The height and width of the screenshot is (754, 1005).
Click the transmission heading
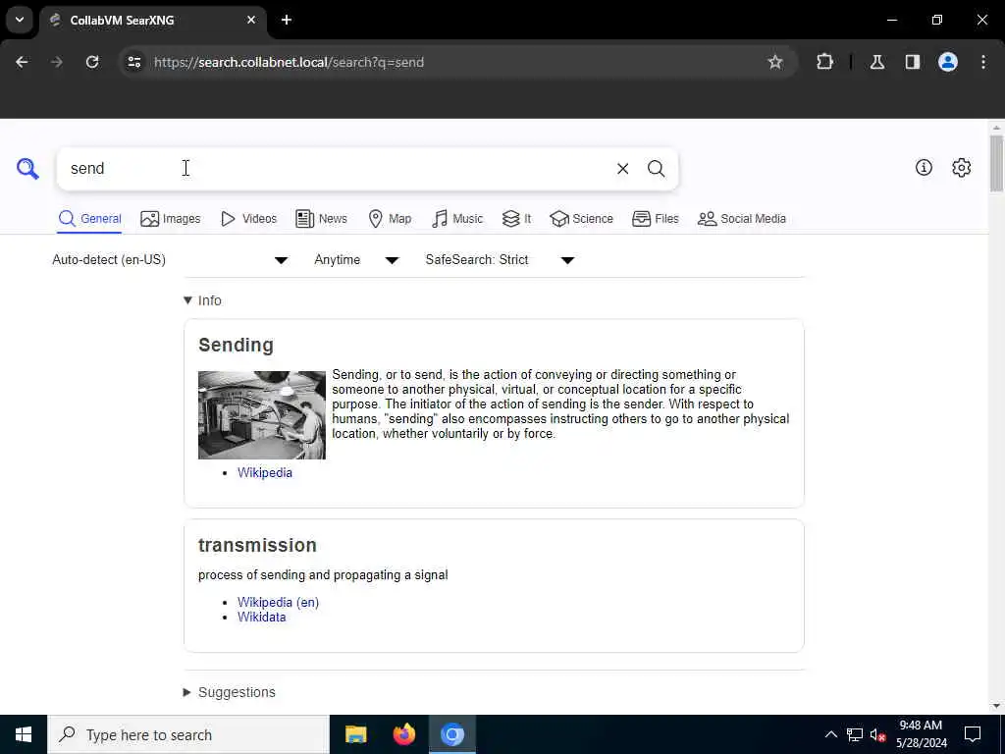(257, 545)
